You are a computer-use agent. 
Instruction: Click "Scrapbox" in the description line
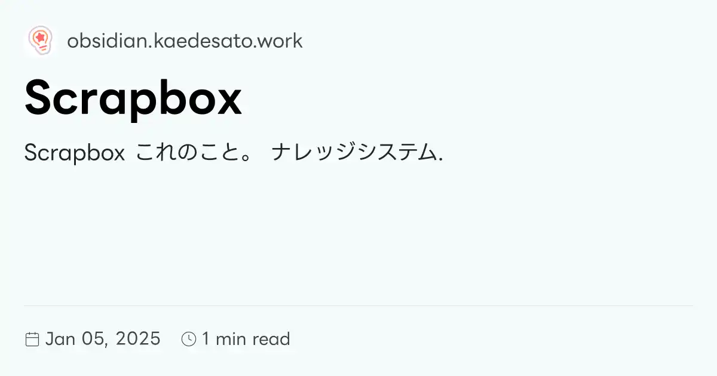coord(74,153)
